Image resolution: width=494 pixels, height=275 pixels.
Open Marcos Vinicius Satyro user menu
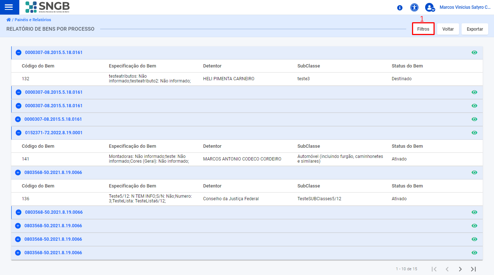(x=465, y=7)
